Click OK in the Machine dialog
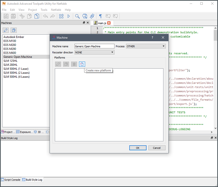This screenshot has width=218, height=187. pyautogui.click(x=138, y=148)
